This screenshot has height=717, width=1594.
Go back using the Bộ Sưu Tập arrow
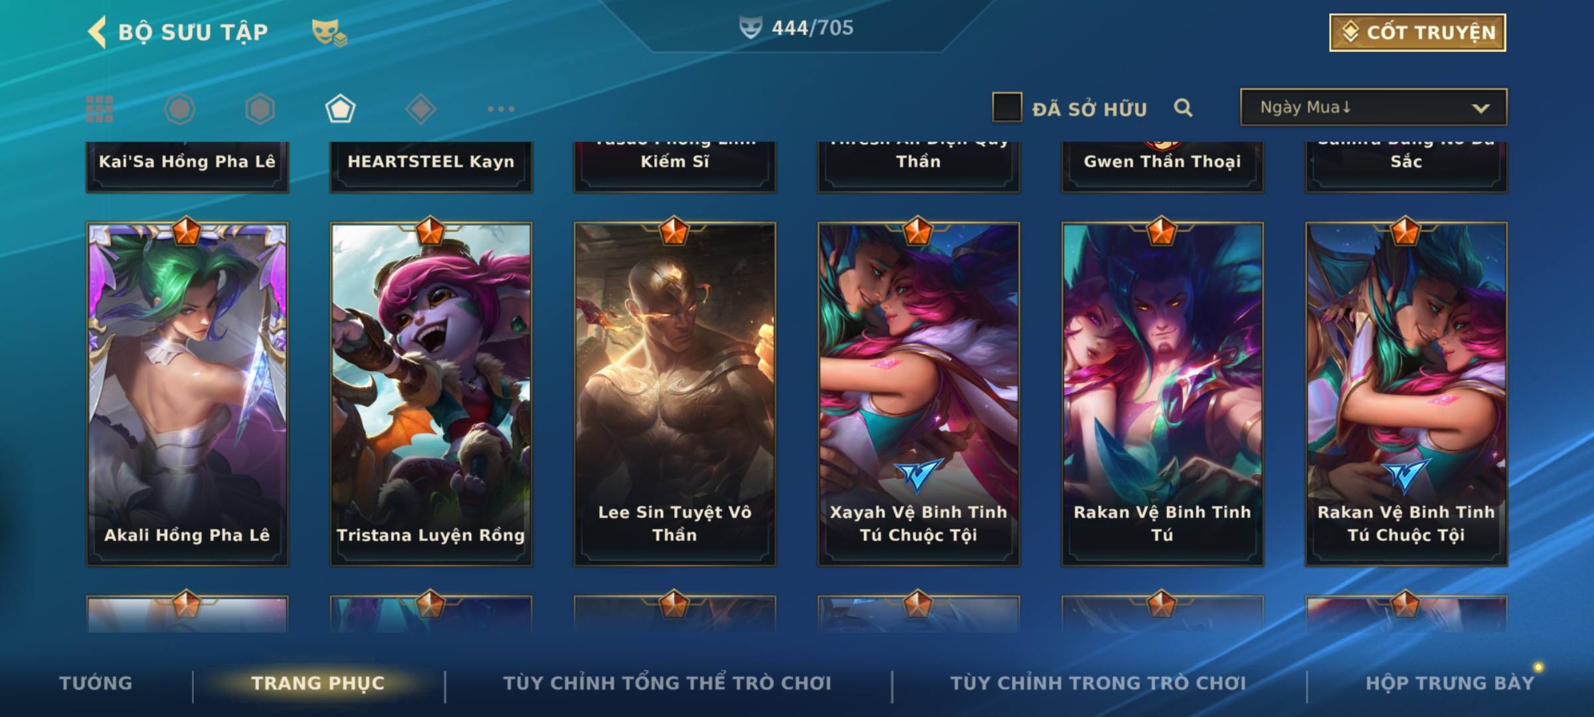coord(97,32)
